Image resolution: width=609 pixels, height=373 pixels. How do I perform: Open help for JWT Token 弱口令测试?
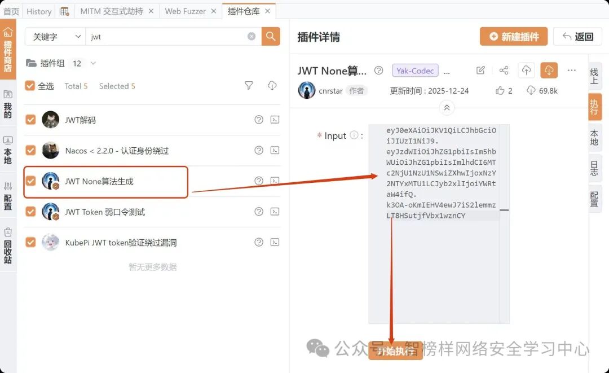(259, 212)
